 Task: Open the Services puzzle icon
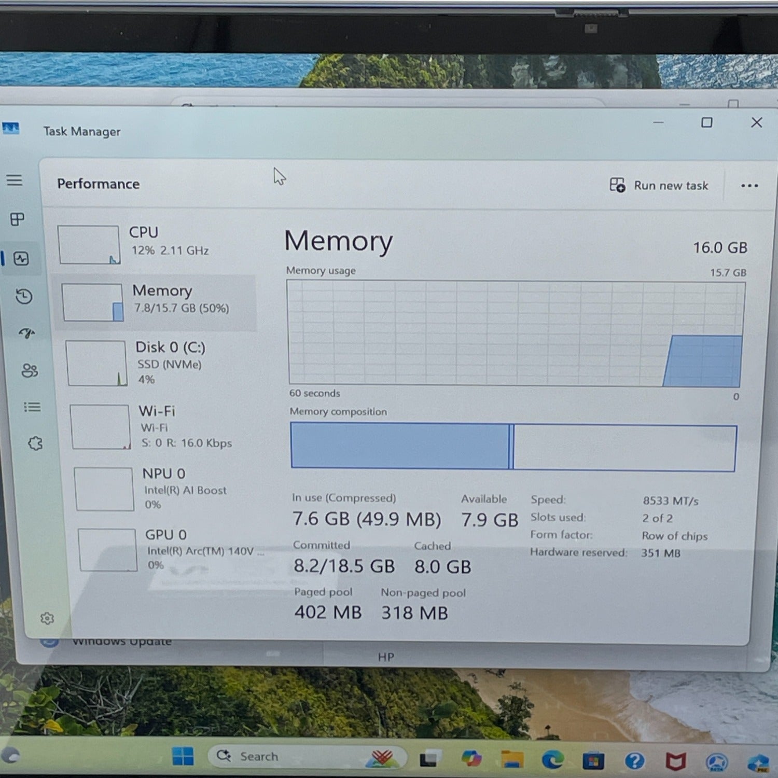pyautogui.click(x=35, y=443)
